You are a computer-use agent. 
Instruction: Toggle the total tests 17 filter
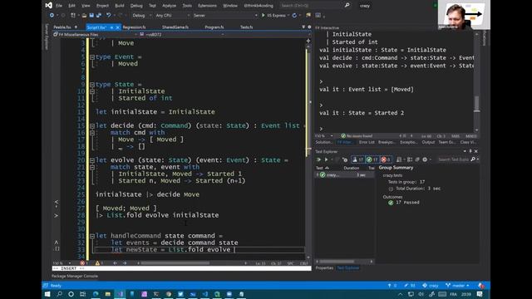[x=357, y=159]
